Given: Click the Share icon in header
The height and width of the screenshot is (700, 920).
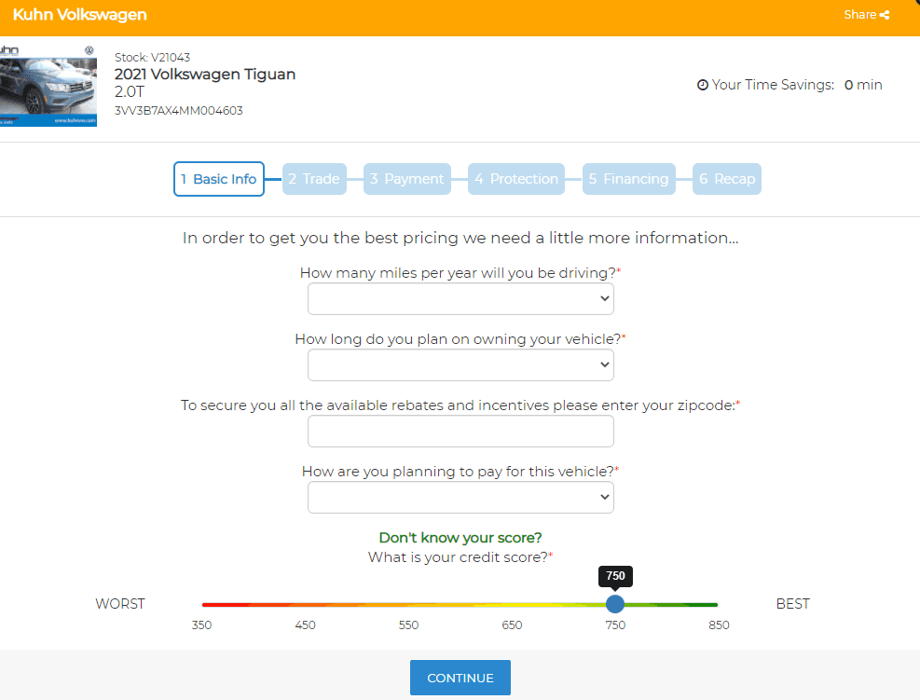Looking at the screenshot, I should click(x=885, y=15).
